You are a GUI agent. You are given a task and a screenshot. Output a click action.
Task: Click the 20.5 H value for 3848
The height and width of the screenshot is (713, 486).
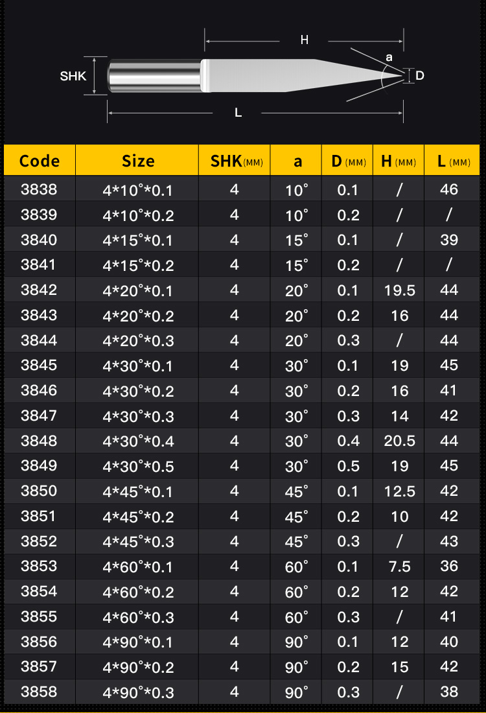coord(399,441)
